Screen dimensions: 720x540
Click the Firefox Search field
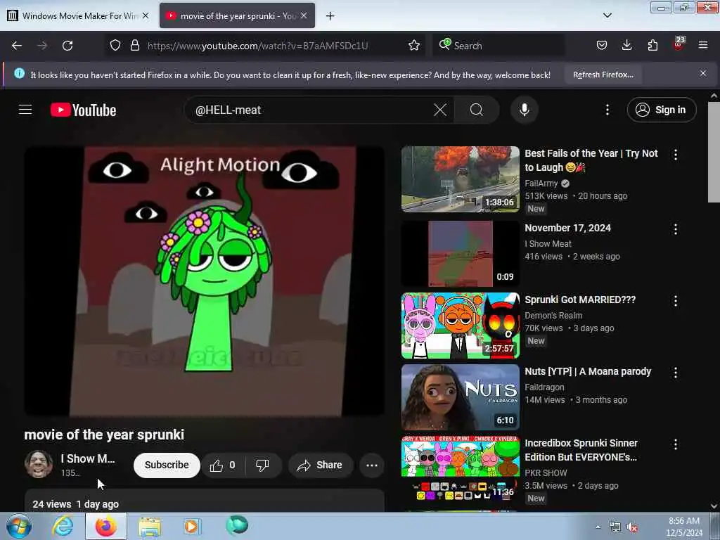click(499, 46)
